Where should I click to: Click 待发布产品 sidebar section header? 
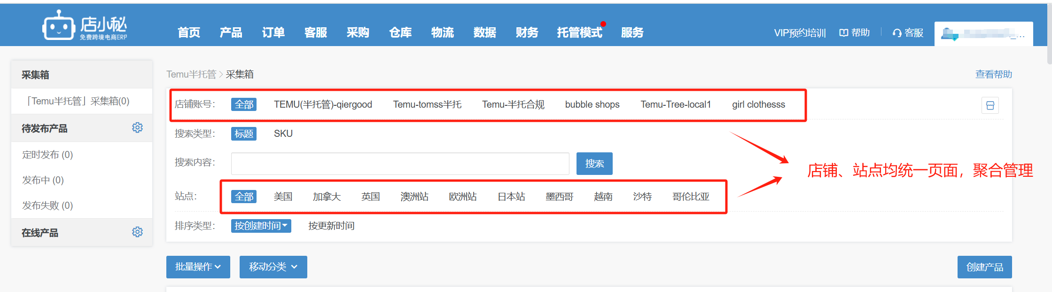tap(45, 128)
